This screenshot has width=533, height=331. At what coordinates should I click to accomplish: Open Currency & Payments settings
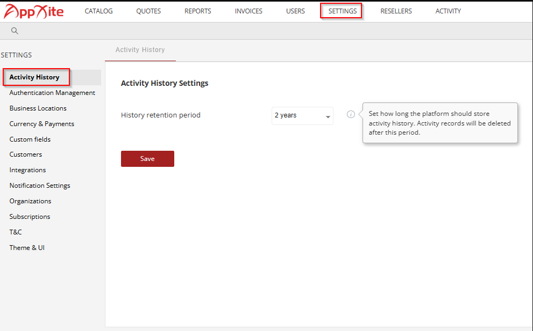pos(42,124)
